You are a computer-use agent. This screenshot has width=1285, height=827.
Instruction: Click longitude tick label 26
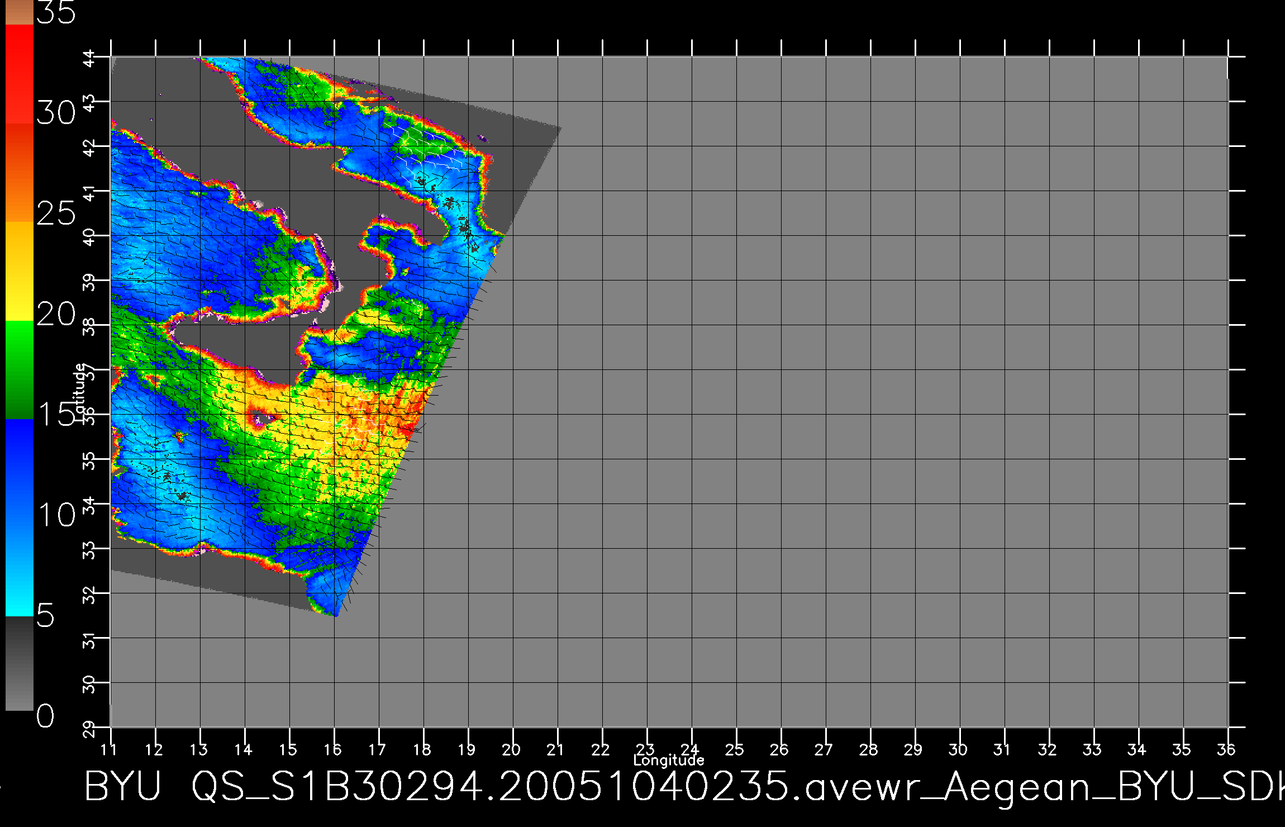(x=779, y=749)
